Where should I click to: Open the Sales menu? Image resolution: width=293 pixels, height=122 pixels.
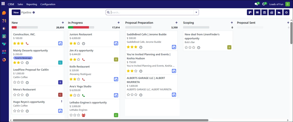click(20, 4)
